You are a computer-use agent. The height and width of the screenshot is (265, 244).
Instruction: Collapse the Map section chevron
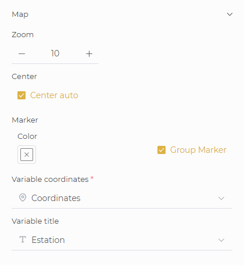229,15
